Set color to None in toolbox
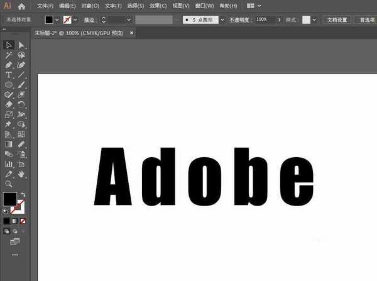Screen dimensions: 377x281 (x=23, y=221)
